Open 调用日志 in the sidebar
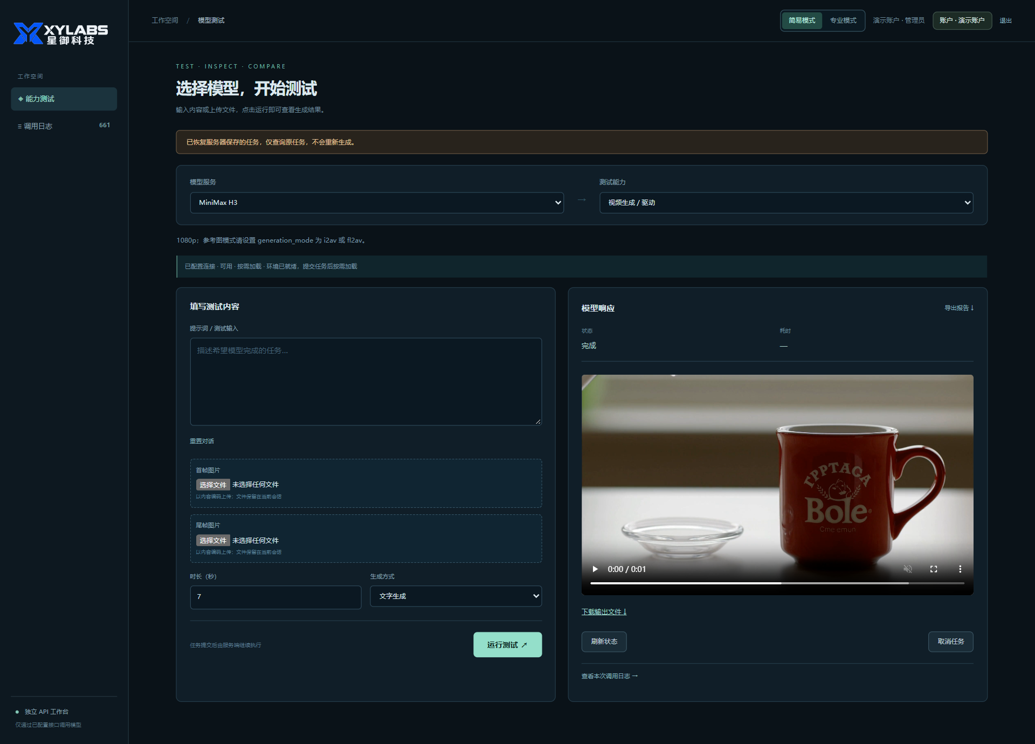1035x744 pixels. click(64, 126)
